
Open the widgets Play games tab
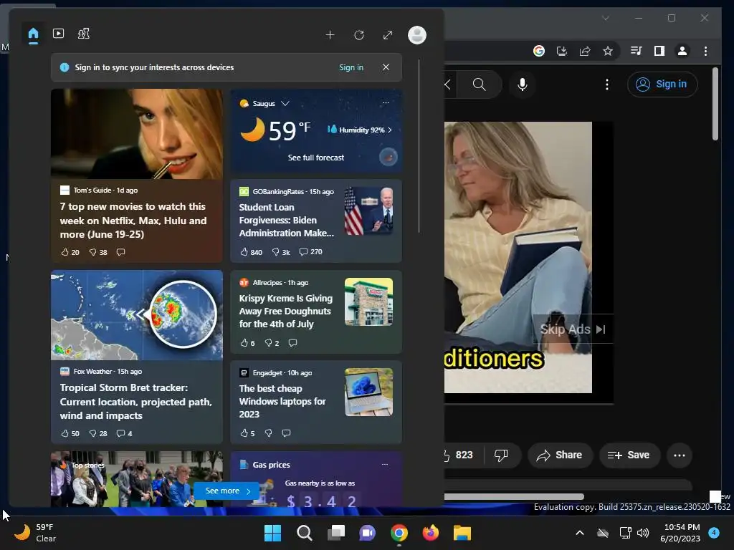(84, 34)
